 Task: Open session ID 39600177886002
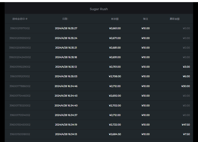click(20, 86)
